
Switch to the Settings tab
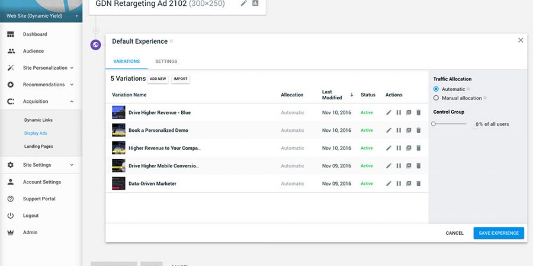166,61
